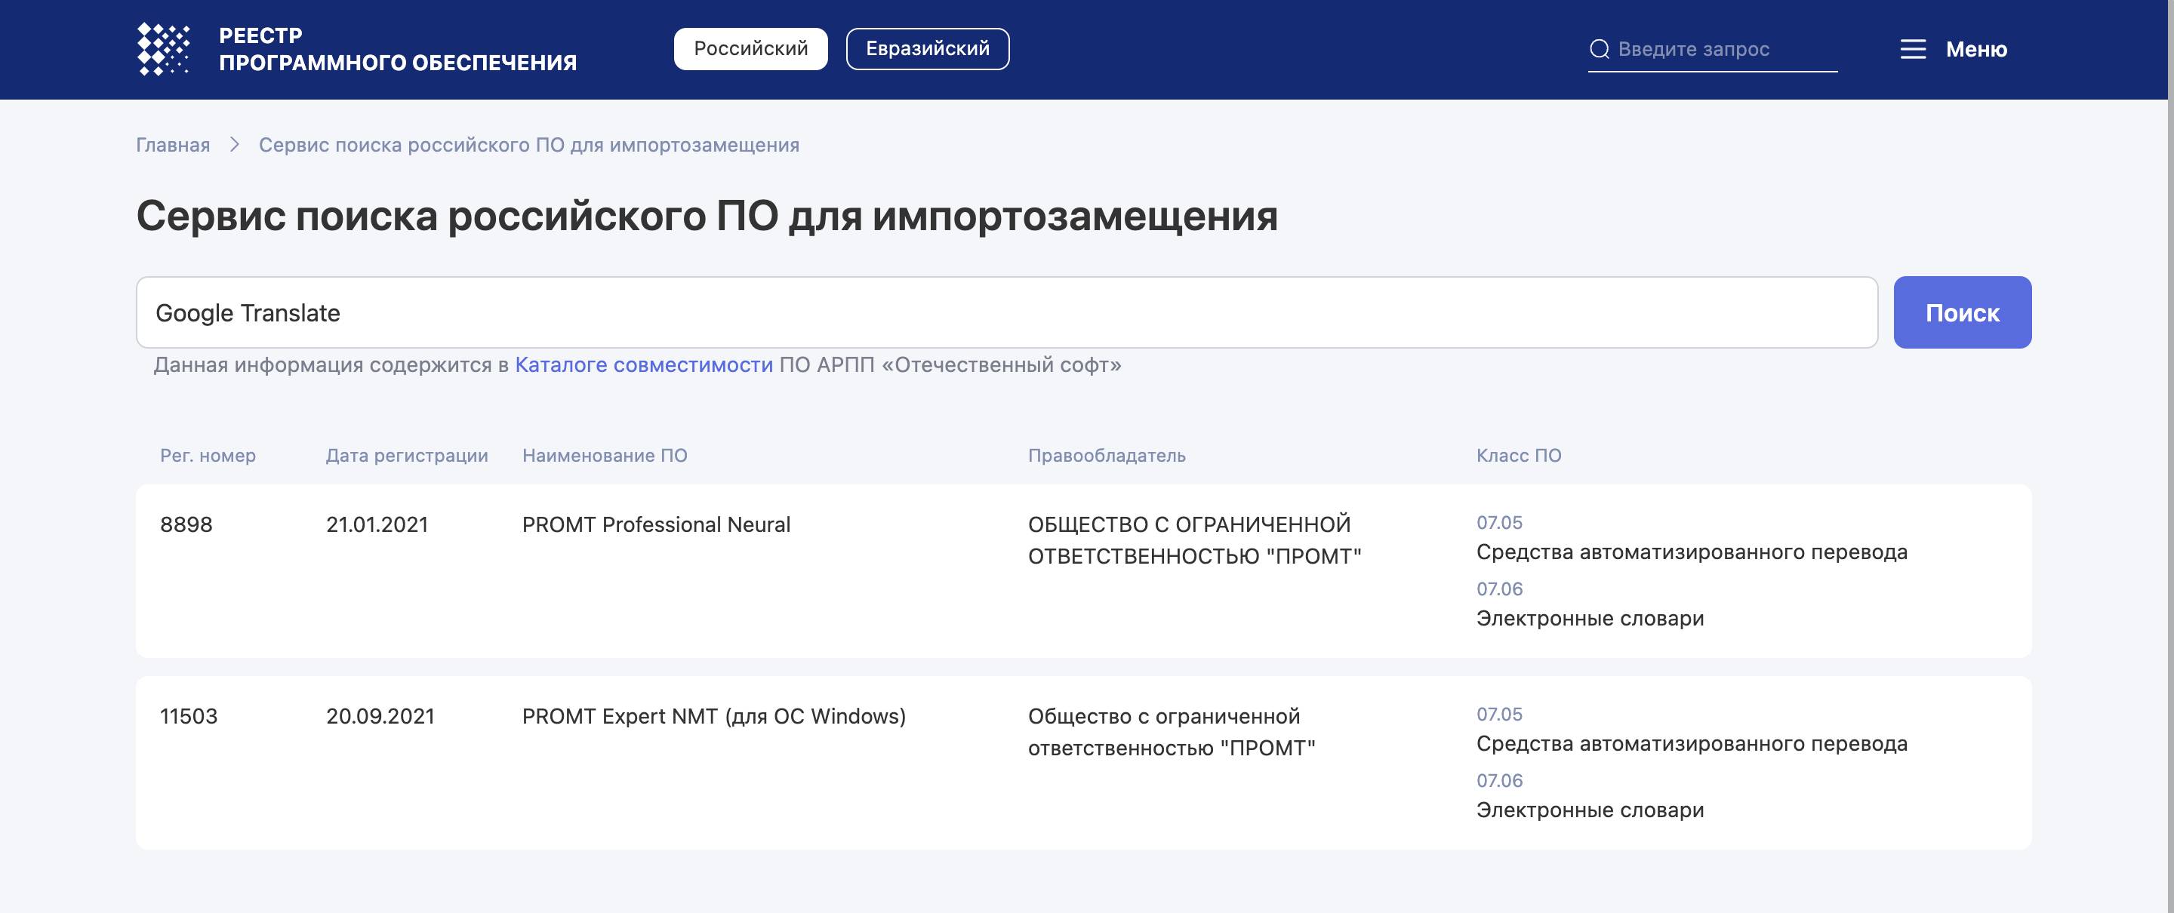Go to Главная breadcrumb
Image resolution: width=2174 pixels, height=913 pixels.
(x=173, y=145)
